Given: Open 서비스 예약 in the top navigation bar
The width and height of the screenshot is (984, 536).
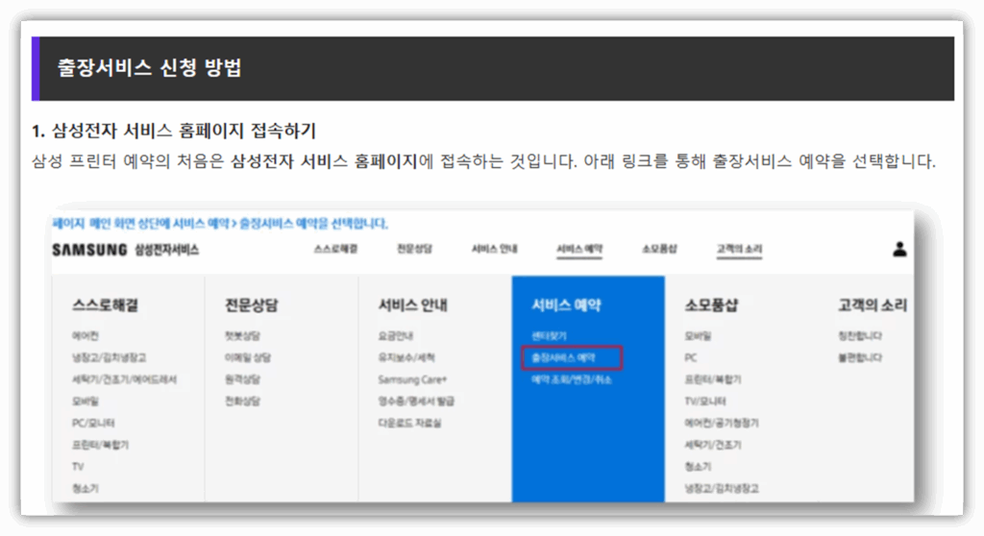Looking at the screenshot, I should click(579, 249).
